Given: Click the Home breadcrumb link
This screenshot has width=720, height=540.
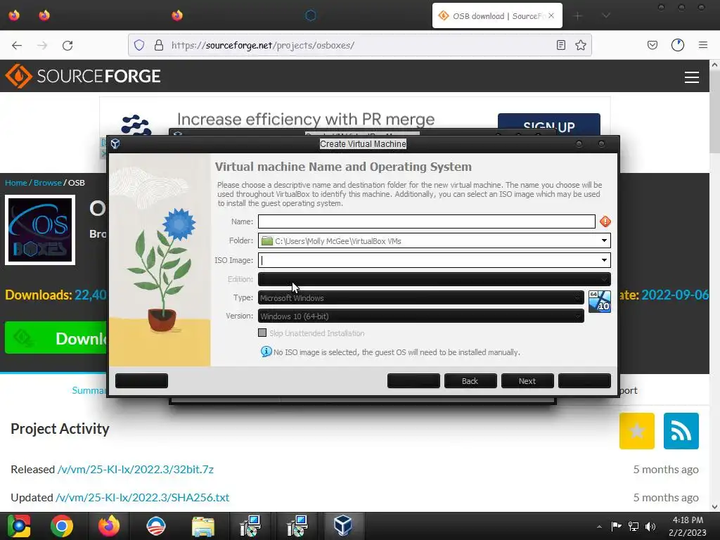Looking at the screenshot, I should coord(16,183).
